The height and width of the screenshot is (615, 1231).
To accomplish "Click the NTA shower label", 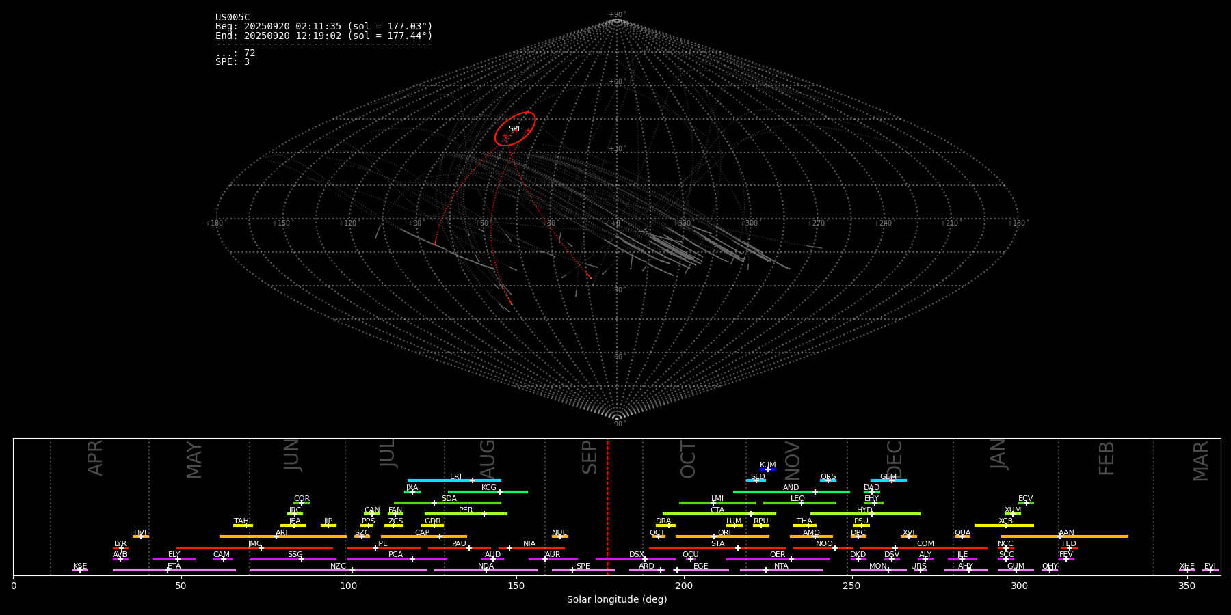I will (781, 566).
